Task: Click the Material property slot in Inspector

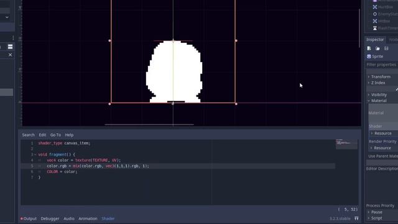Action: (x=383, y=113)
